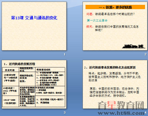This screenshot has height=116, width=148.
Task: Click the 原因 paragraph on slide 4
Action: pos(114,92)
